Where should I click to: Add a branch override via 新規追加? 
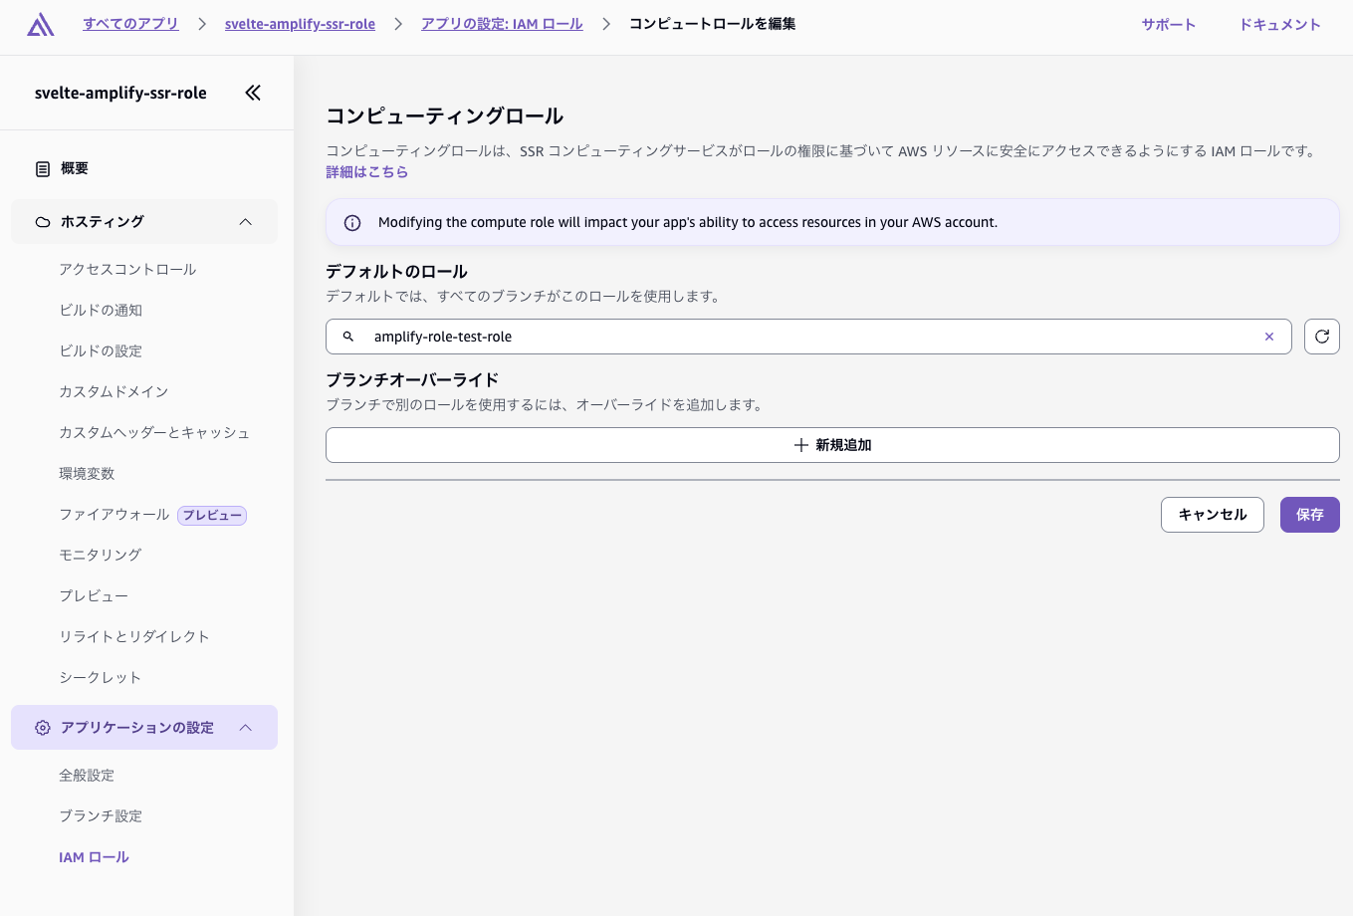point(832,445)
